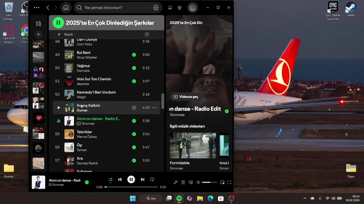364x204 pixels.
Task: Skip to next track
Action: 142,179
